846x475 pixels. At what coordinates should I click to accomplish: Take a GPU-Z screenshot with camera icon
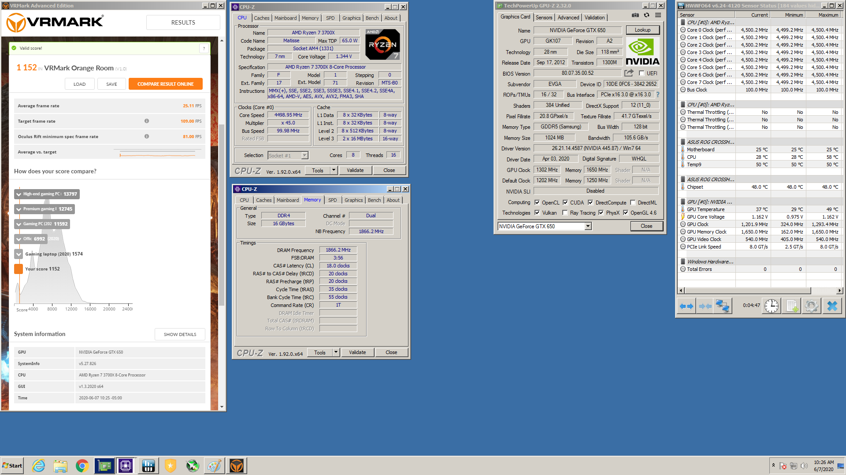[x=635, y=15]
